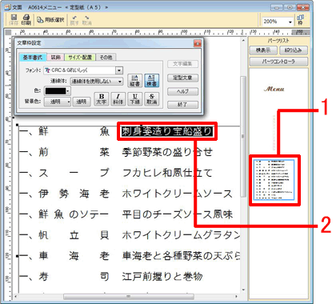
Task: Open 用紙選択 paper selection
Action: 50,20
